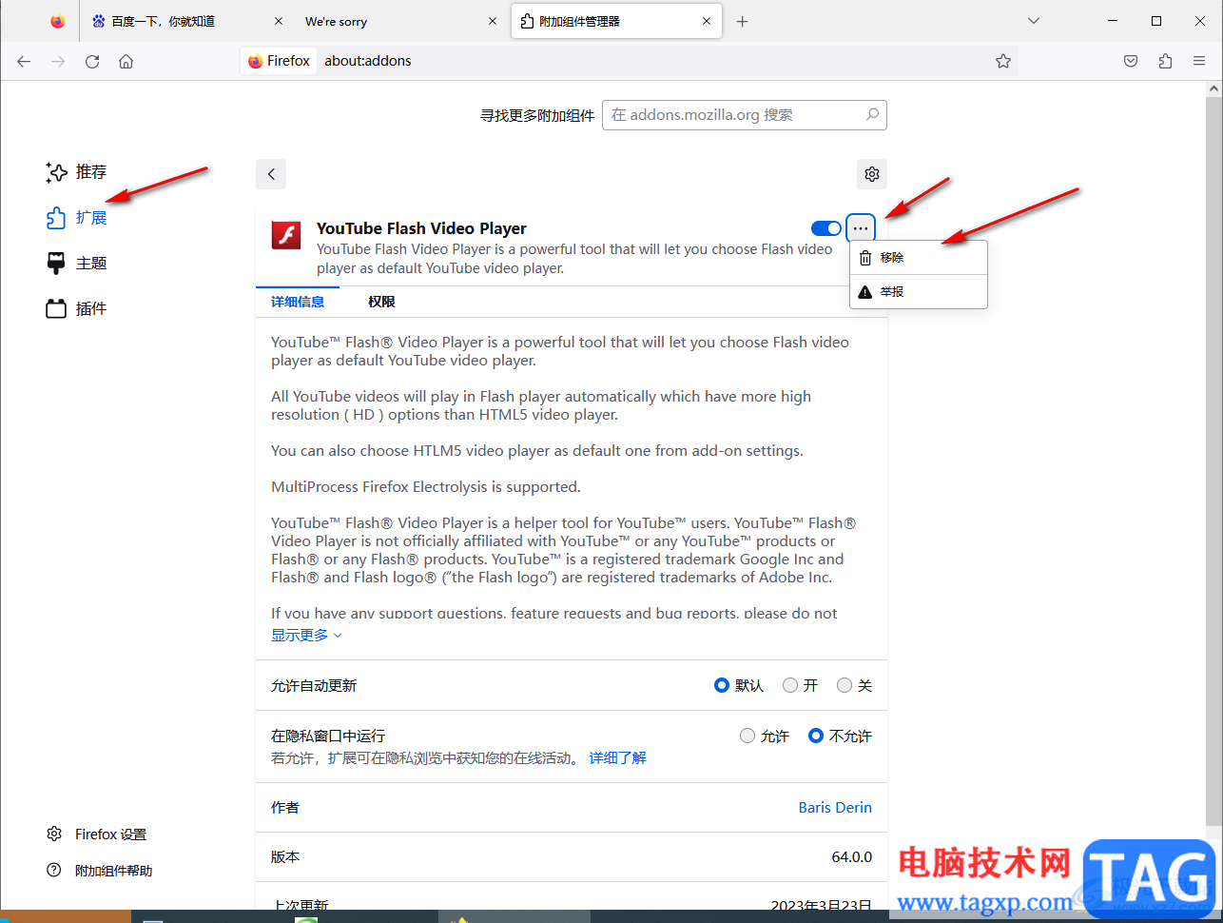Open the Extensions toolbar button
Viewport: 1223px width, 923px height.
click(x=1165, y=61)
